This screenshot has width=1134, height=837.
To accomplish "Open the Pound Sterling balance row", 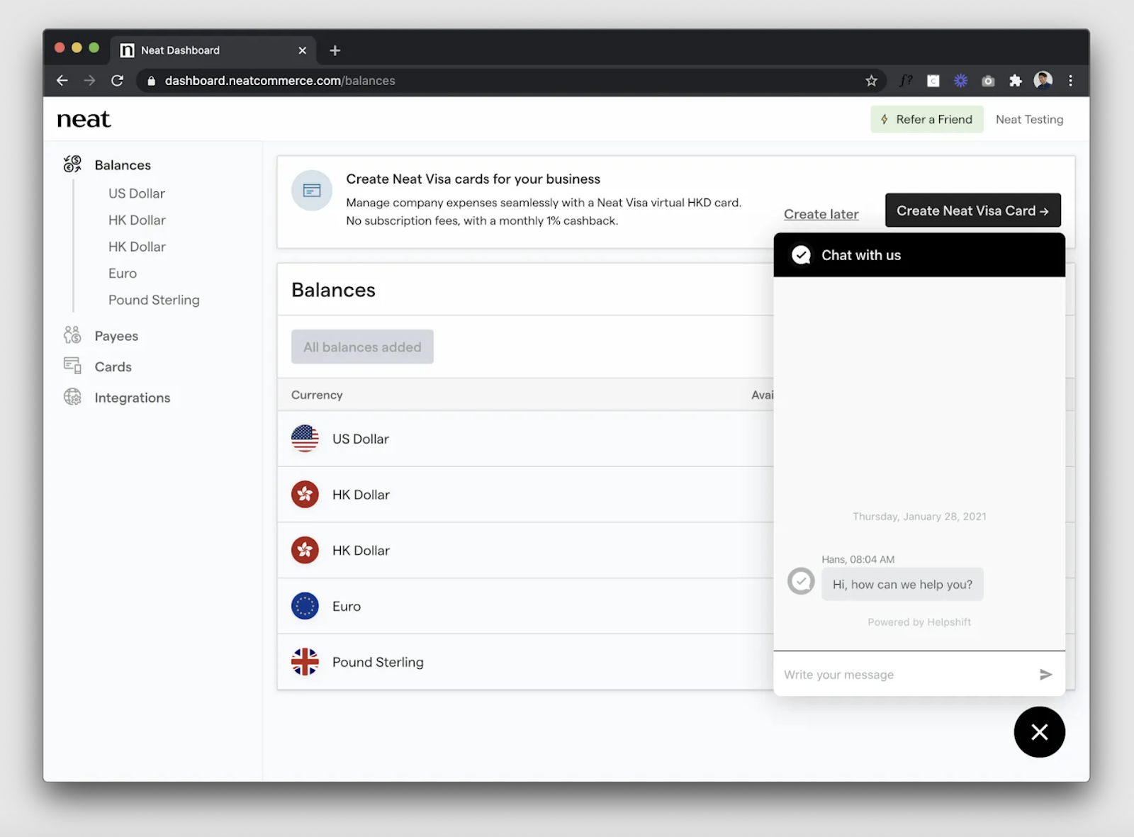I will pyautogui.click(x=525, y=662).
